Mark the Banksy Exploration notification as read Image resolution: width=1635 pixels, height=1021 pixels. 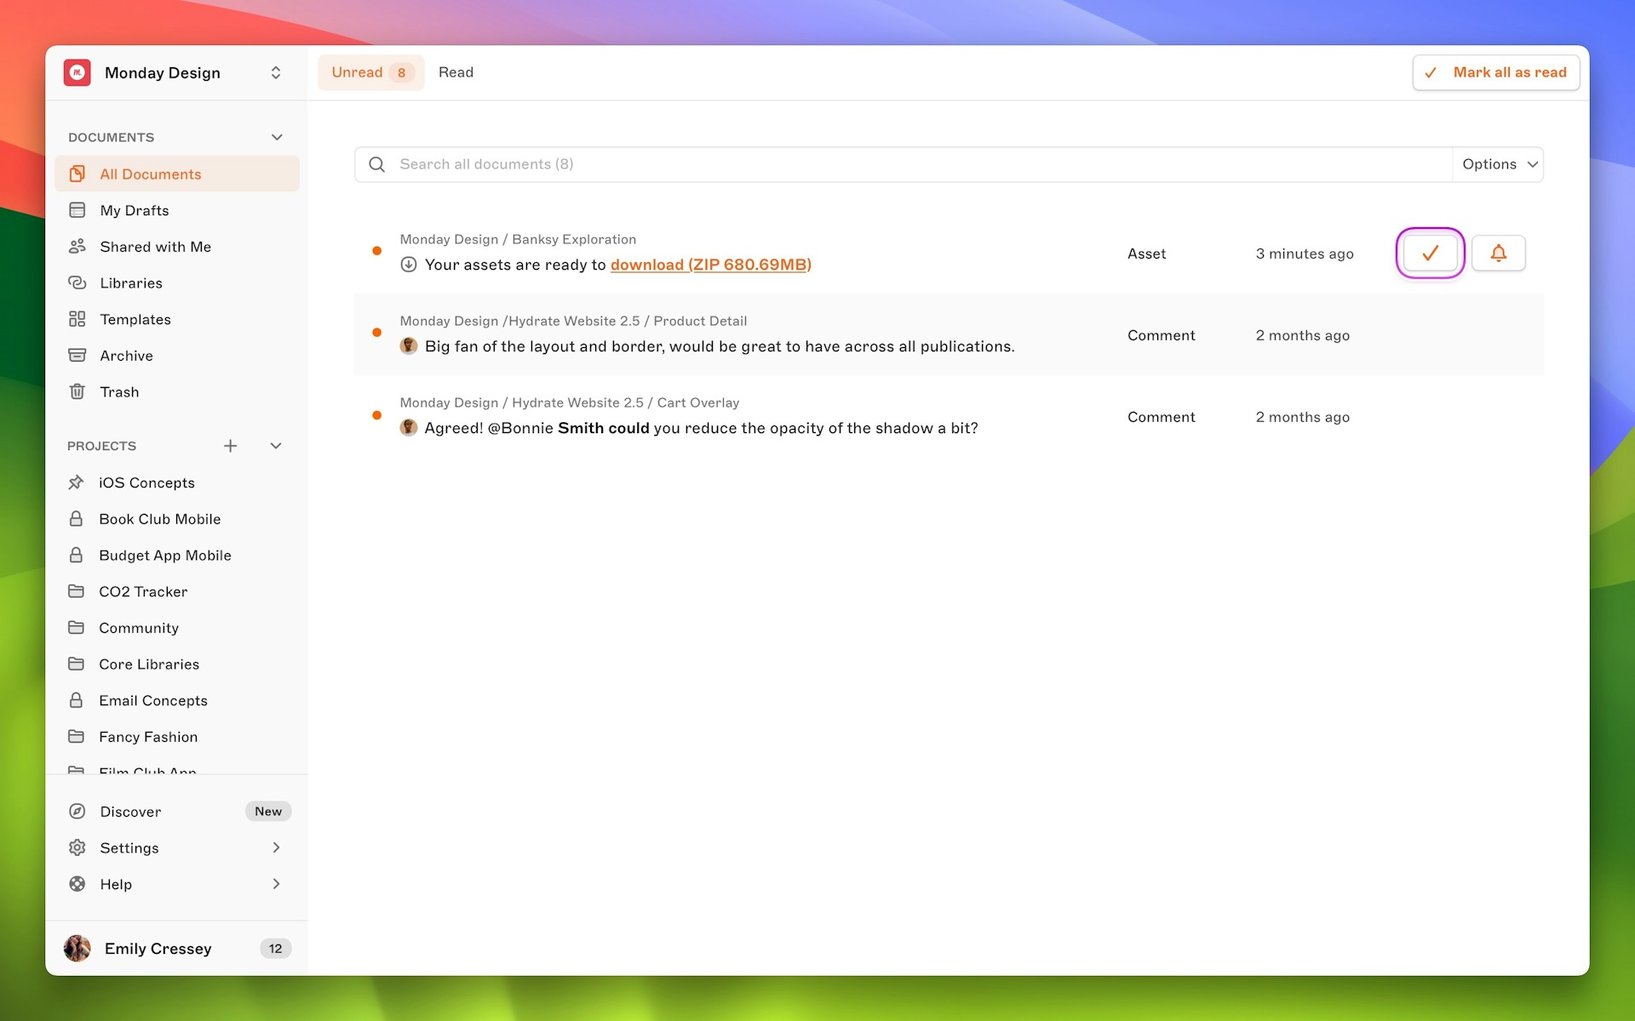pos(1431,253)
